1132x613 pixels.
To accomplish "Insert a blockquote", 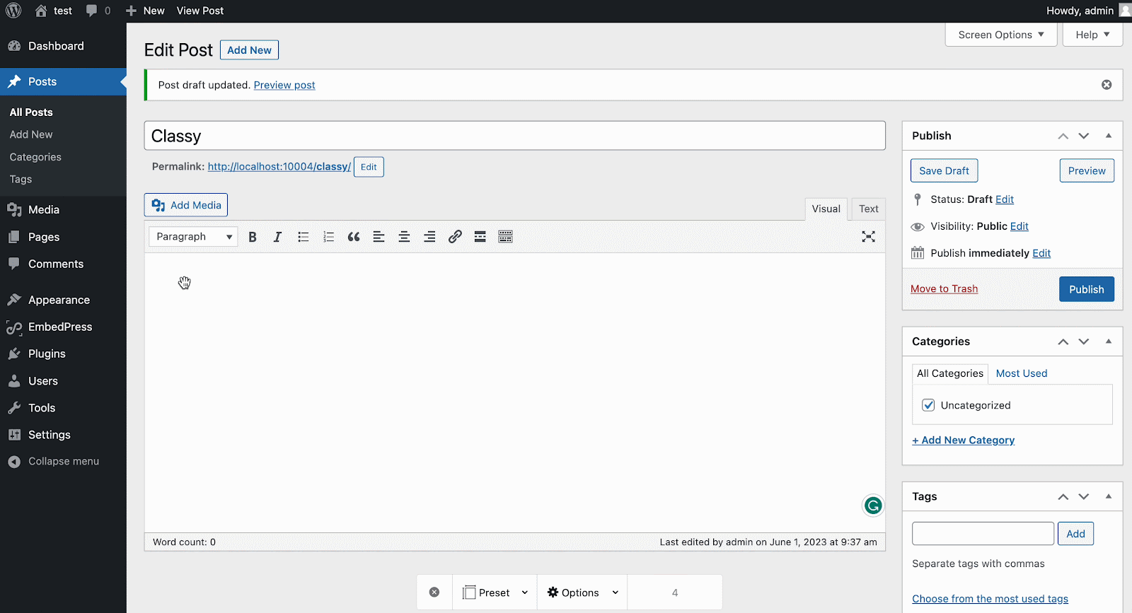I will tap(354, 237).
